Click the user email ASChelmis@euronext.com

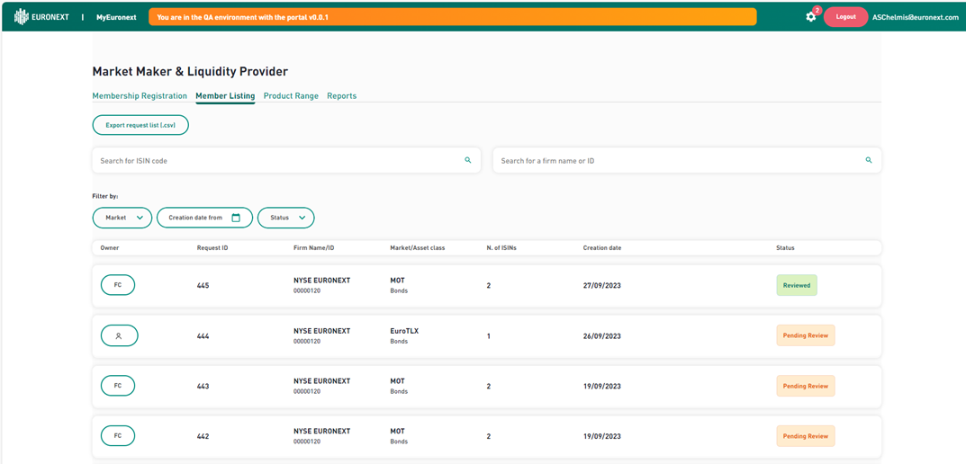click(x=916, y=17)
